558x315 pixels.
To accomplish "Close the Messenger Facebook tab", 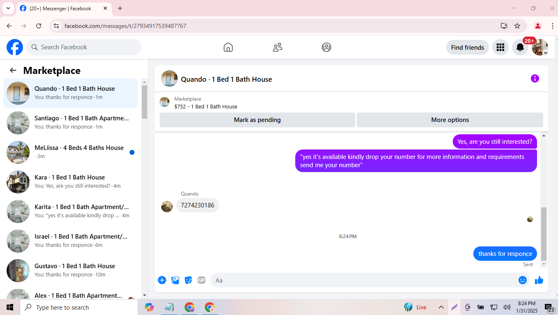I will coord(105,8).
